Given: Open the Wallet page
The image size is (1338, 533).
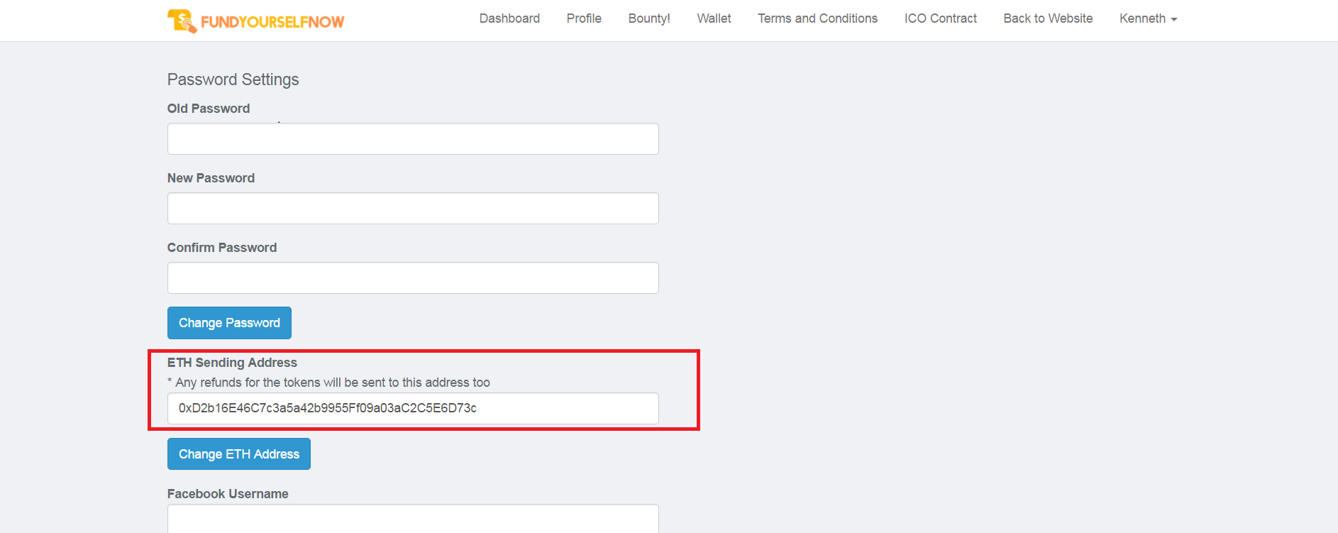Looking at the screenshot, I should tap(714, 18).
